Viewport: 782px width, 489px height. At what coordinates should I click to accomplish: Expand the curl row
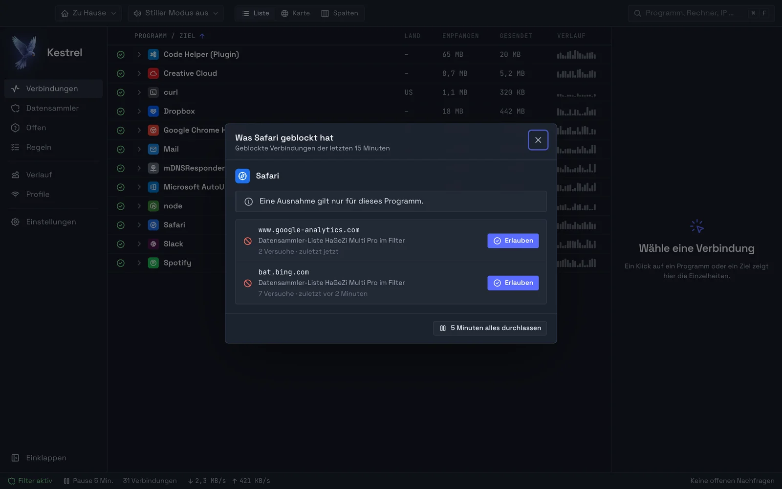click(139, 92)
